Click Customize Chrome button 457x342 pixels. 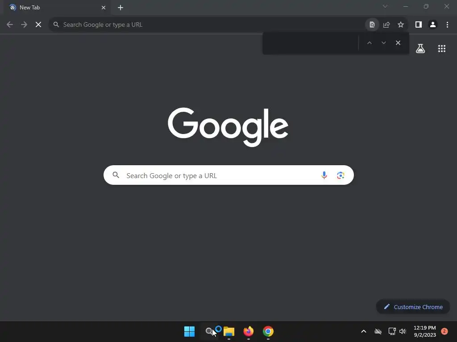[413, 307]
